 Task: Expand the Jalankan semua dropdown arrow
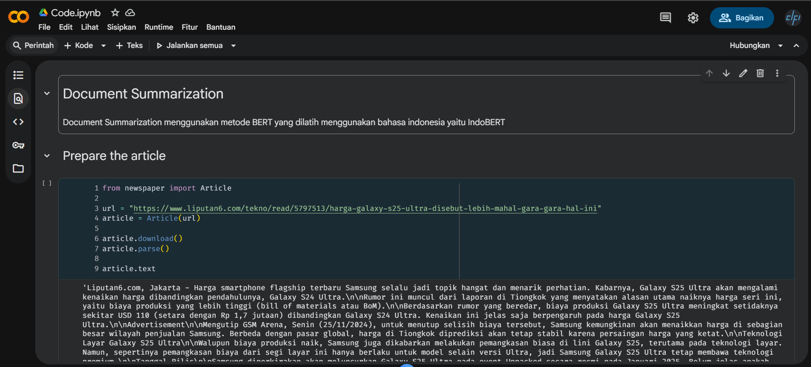click(233, 46)
